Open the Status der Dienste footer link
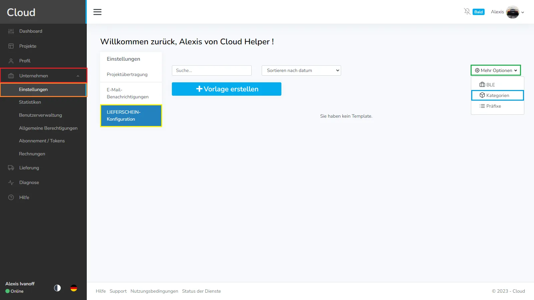This screenshot has height=300, width=534. coord(201,291)
